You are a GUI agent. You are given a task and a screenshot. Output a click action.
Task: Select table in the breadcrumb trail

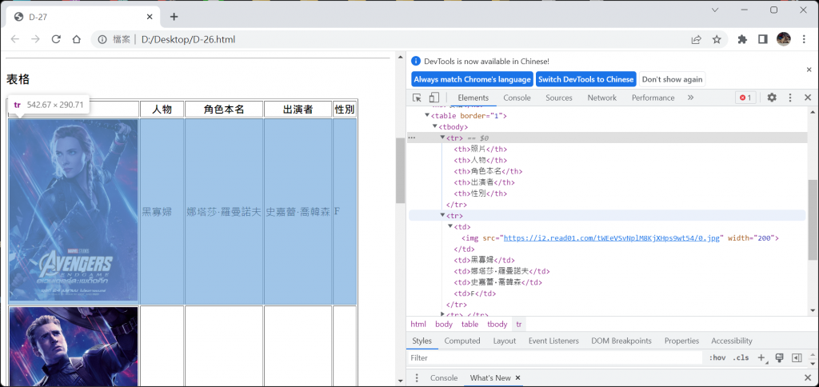coord(469,325)
